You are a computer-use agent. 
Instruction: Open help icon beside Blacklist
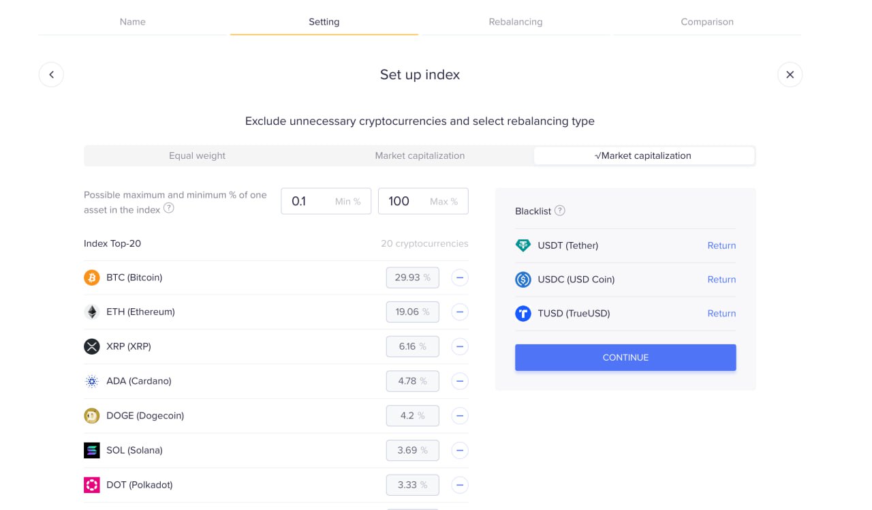click(x=560, y=211)
